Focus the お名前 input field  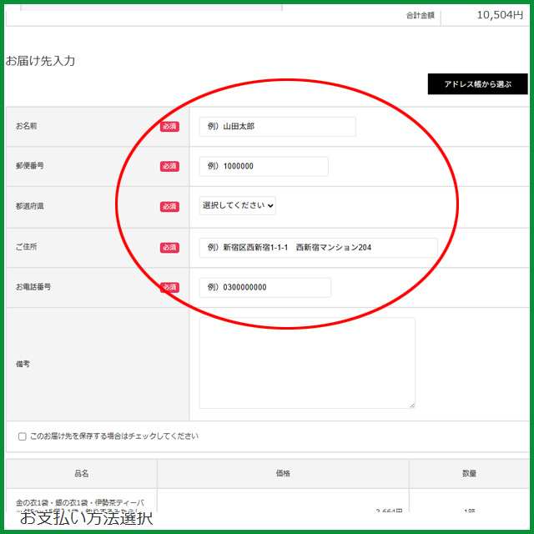pyautogui.click(x=277, y=127)
